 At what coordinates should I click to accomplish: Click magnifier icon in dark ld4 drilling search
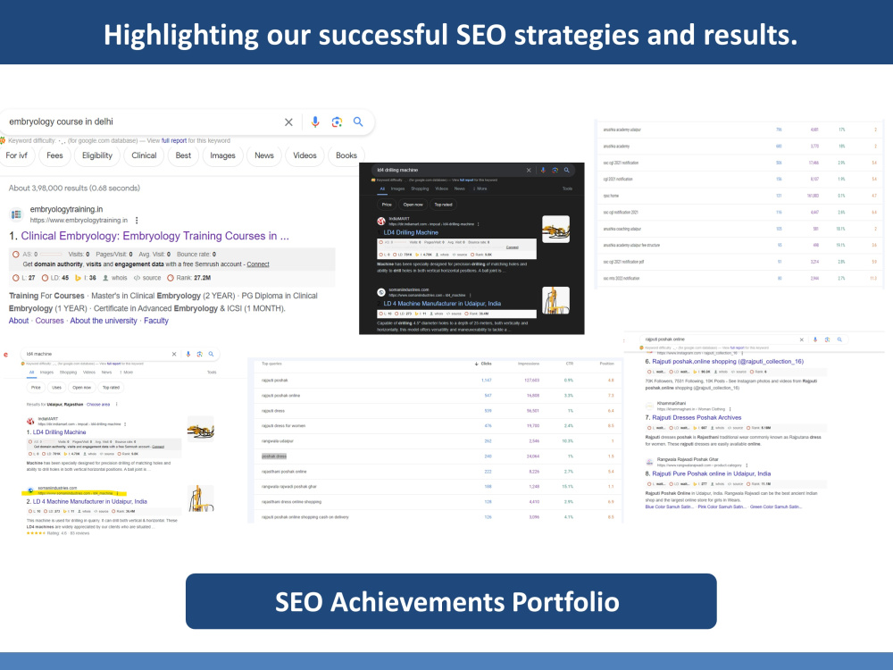[567, 171]
